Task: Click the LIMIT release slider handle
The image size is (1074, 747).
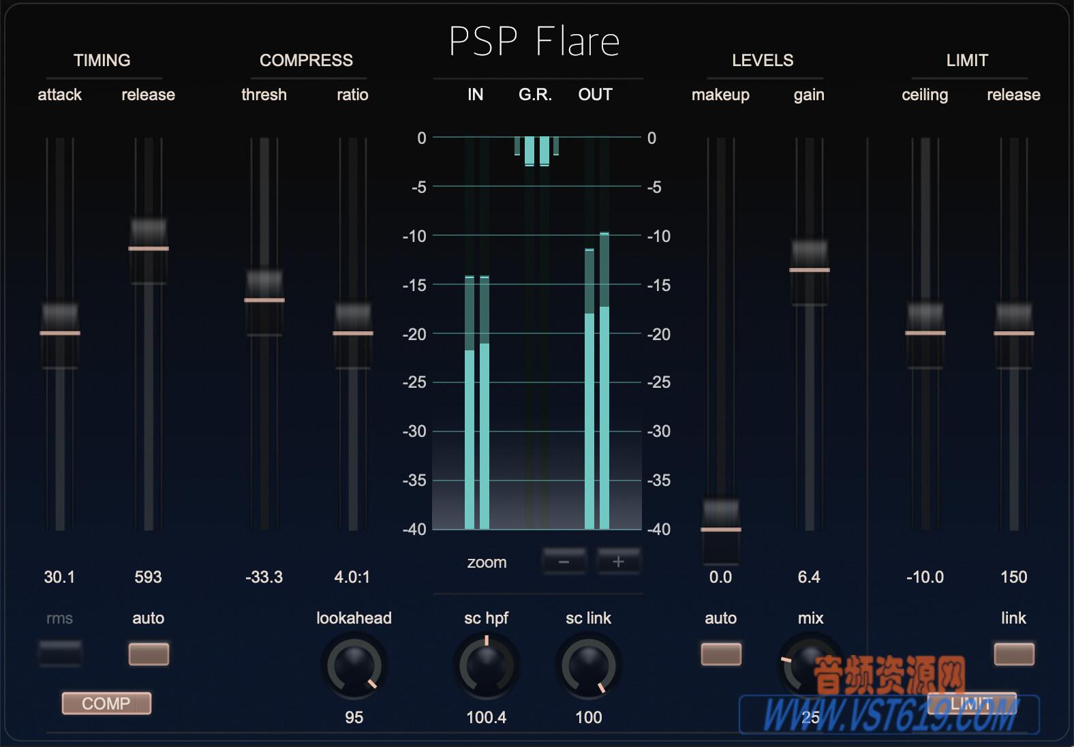Action: (x=1014, y=334)
